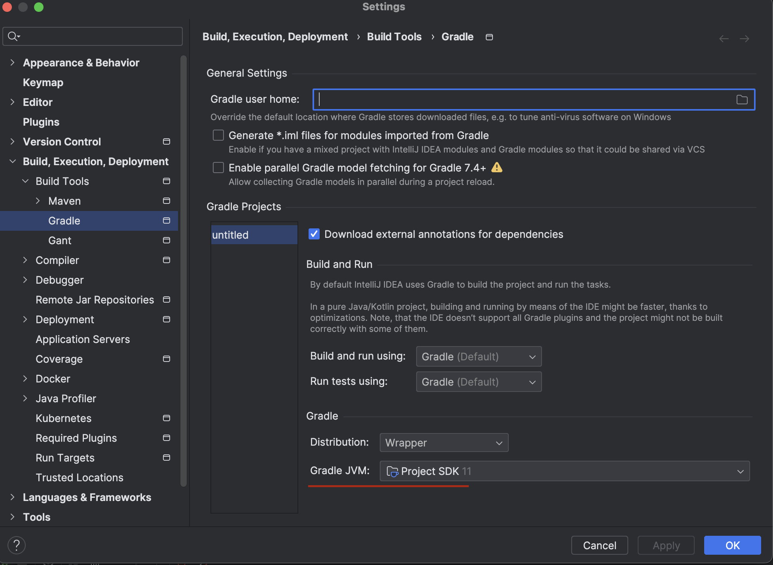
Task: Select Kubernetes settings page
Action: [x=63, y=418]
